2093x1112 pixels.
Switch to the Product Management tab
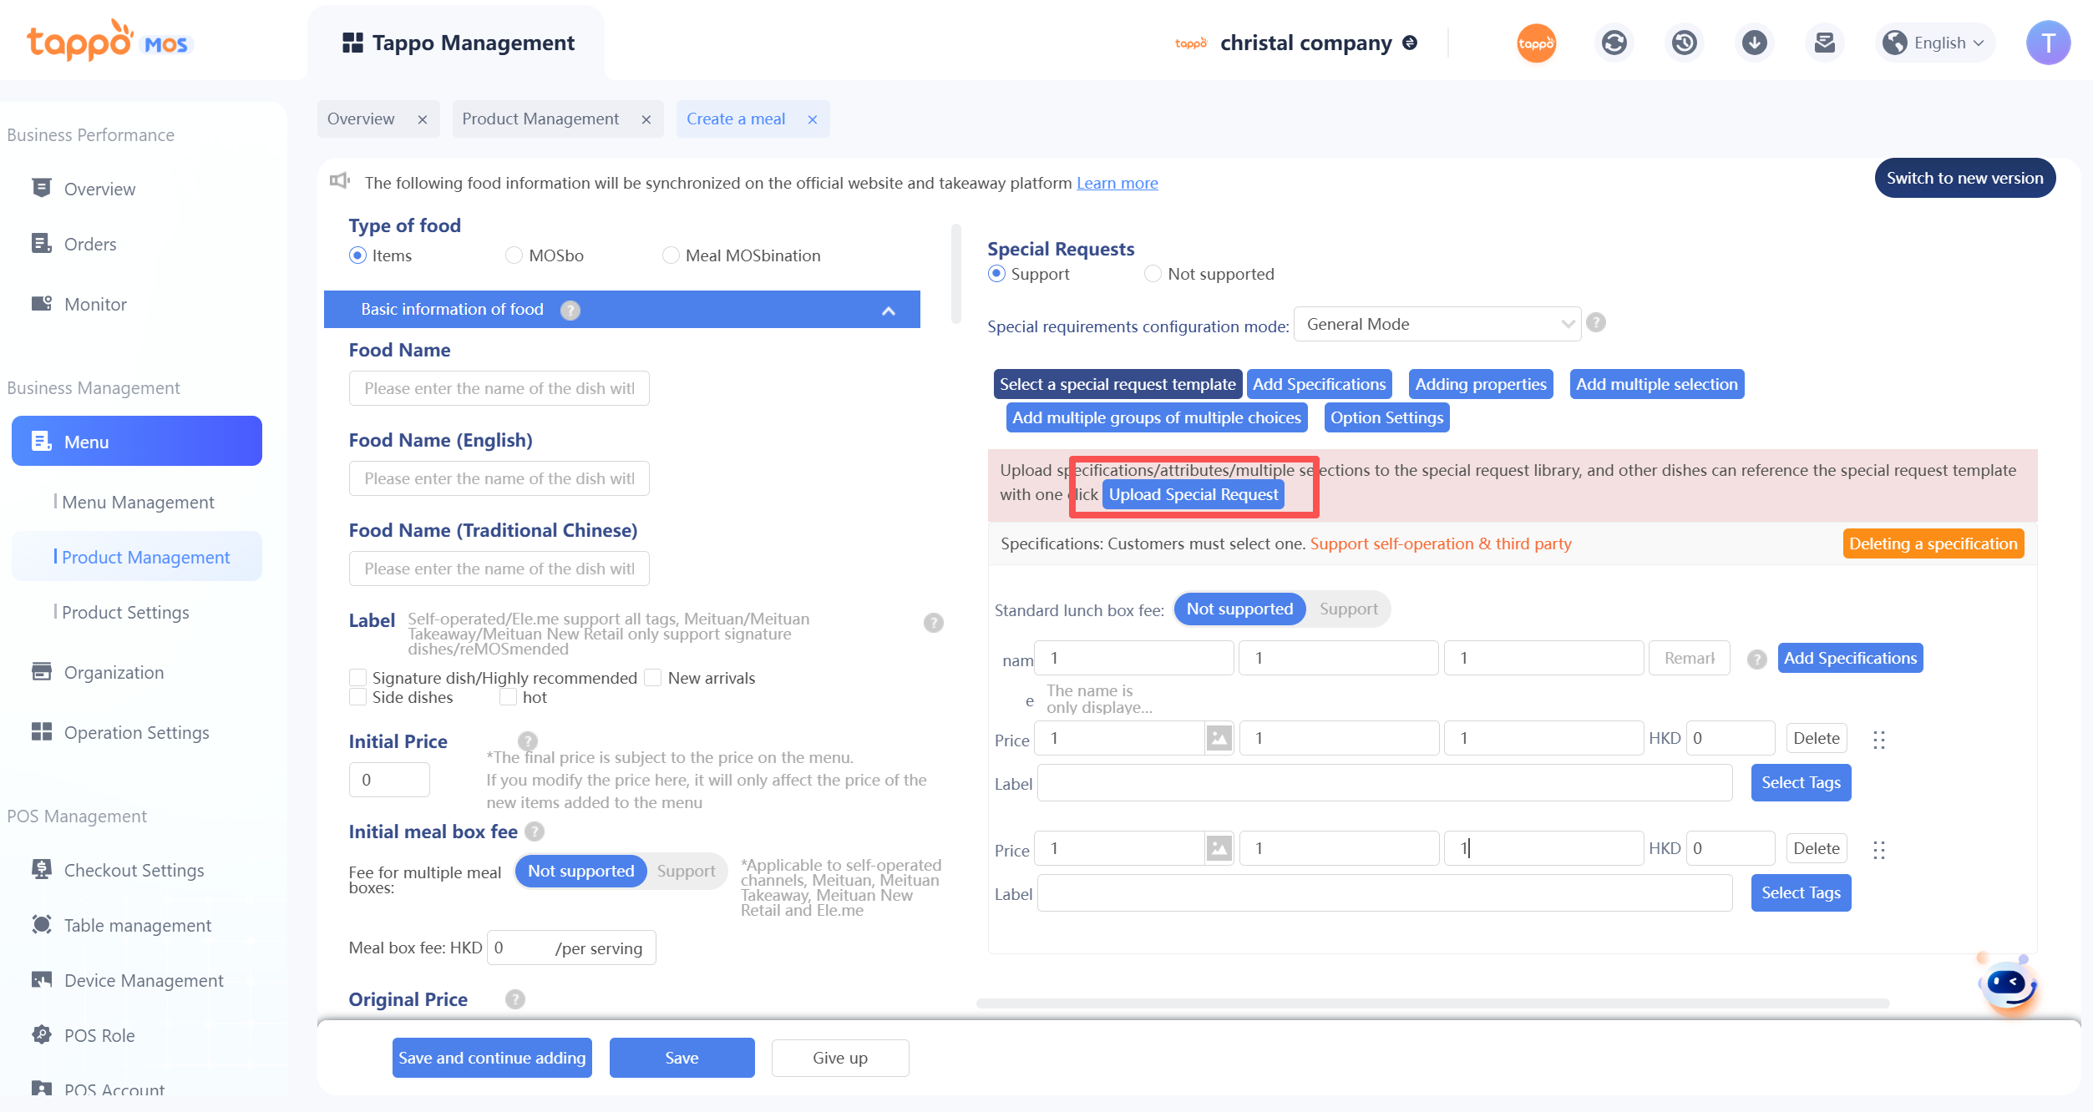(x=540, y=119)
